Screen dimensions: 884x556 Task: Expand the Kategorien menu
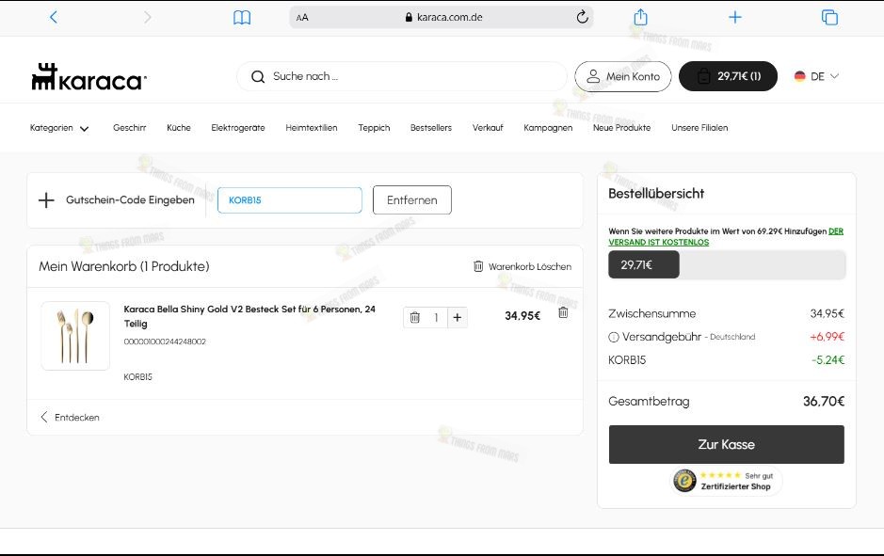coord(58,128)
